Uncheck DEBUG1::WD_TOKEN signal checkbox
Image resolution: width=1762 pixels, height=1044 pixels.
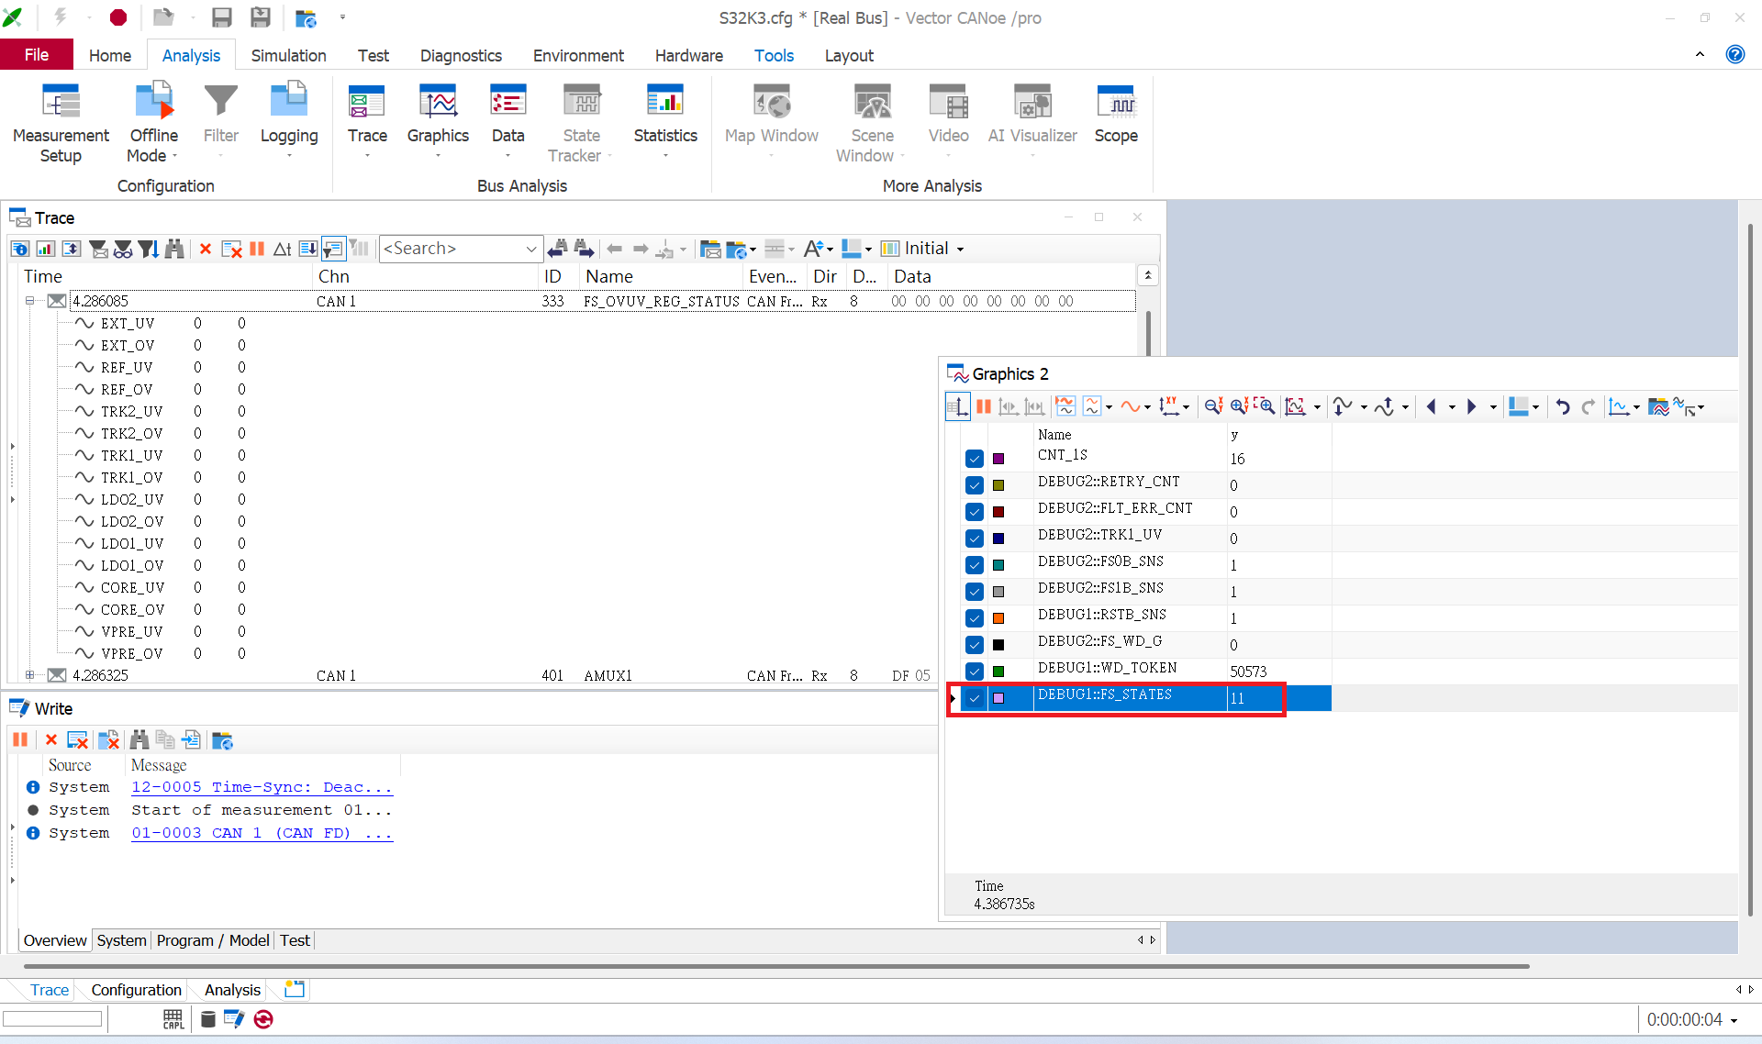pyautogui.click(x=975, y=672)
